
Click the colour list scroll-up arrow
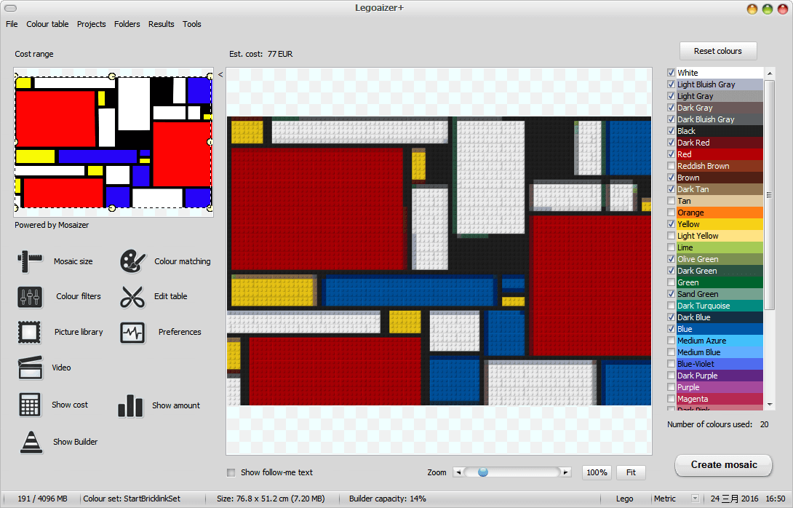(x=769, y=74)
